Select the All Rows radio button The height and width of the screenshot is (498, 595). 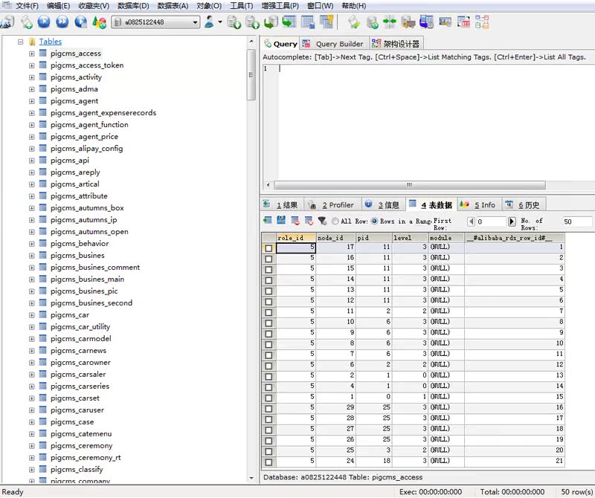point(336,221)
